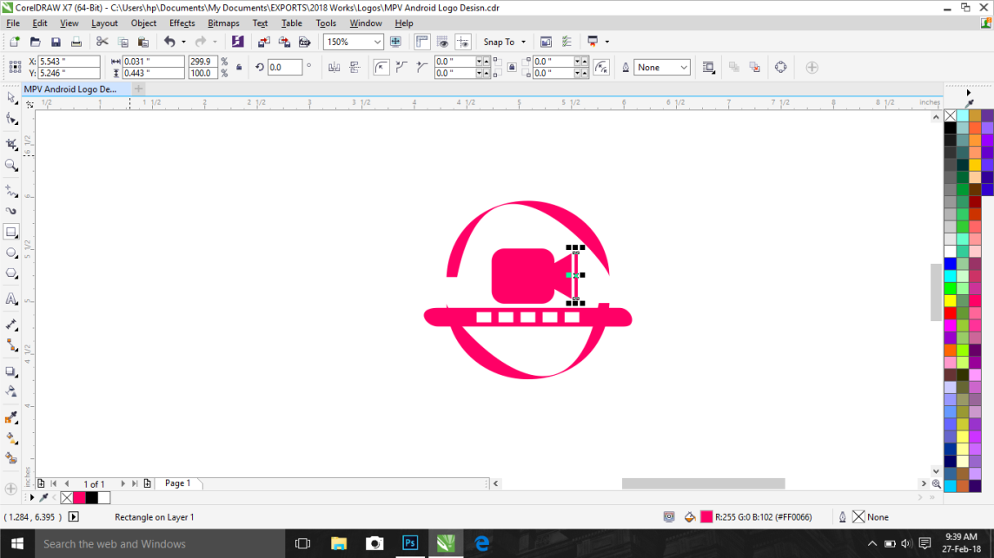Viewport: 994px width, 558px height.
Task: Select the Artistic Media tool
Action: (10, 211)
